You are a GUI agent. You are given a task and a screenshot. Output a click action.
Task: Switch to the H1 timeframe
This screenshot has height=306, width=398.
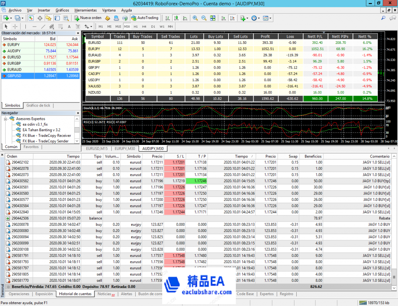[136, 27]
